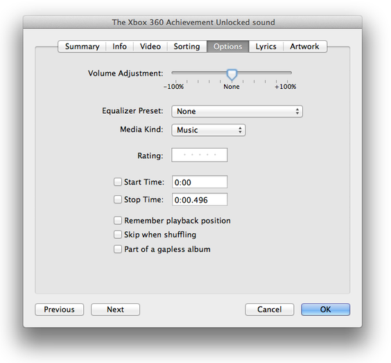Click the Stop Time input field
This screenshot has width=391, height=363.
pyautogui.click(x=200, y=199)
